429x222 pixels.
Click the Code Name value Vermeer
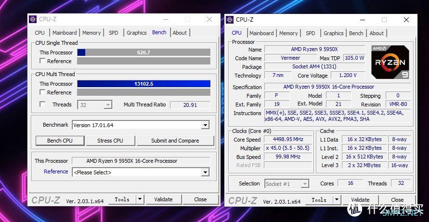(x=290, y=58)
